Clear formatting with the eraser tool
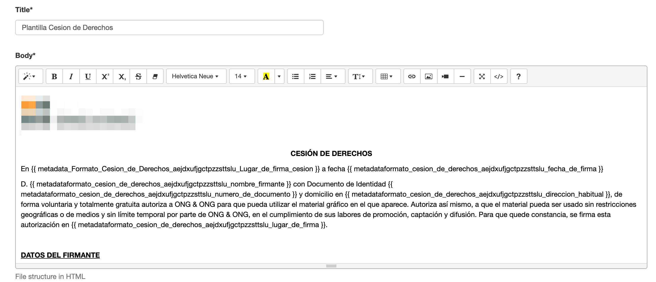 click(155, 76)
